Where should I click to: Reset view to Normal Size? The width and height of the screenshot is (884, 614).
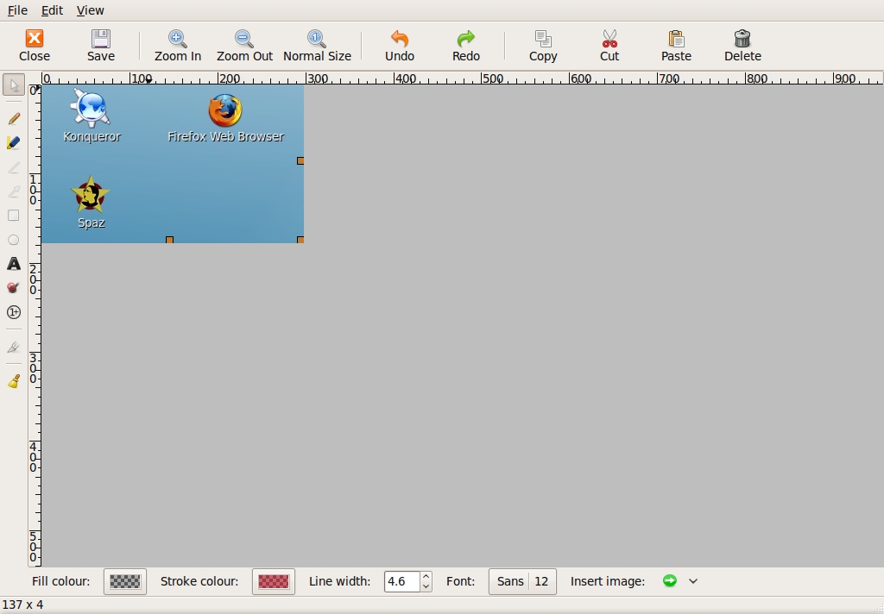pyautogui.click(x=317, y=46)
